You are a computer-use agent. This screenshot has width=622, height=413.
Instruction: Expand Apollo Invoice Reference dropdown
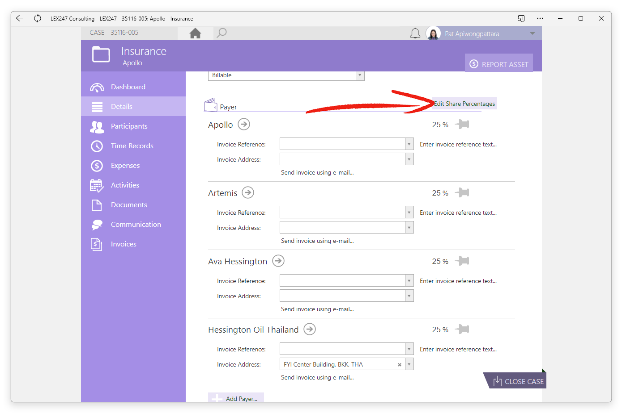[x=409, y=144]
